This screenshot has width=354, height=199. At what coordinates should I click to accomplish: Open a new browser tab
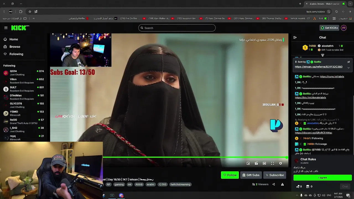pos(300,4)
